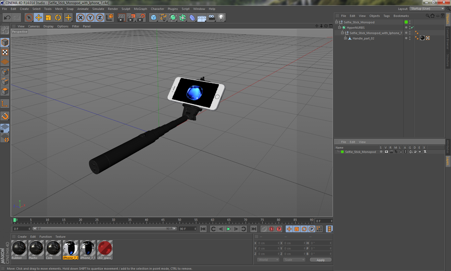Viewport: 451px width, 271px height.
Task: Switch to Points mode
Action: pyautogui.click(x=5, y=72)
